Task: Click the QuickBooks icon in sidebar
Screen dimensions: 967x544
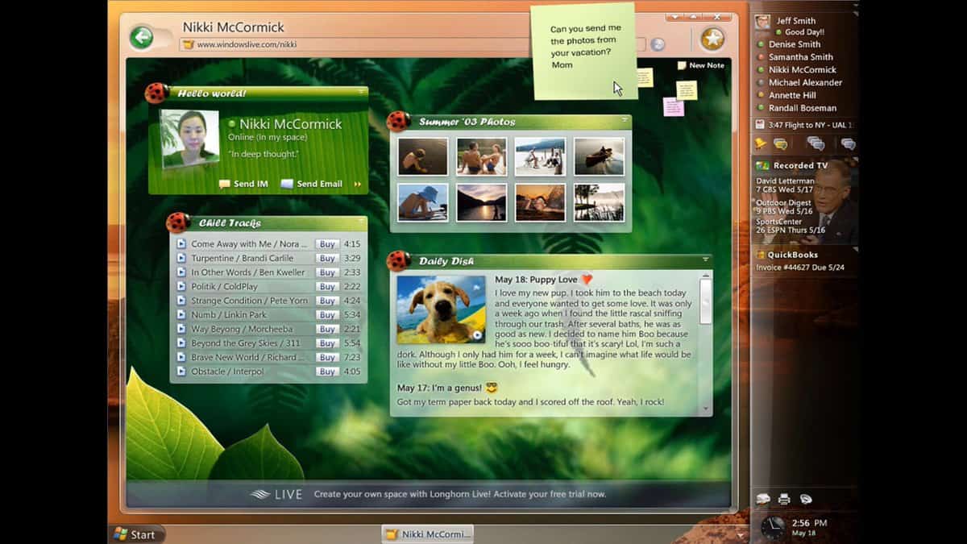Action: click(x=761, y=255)
